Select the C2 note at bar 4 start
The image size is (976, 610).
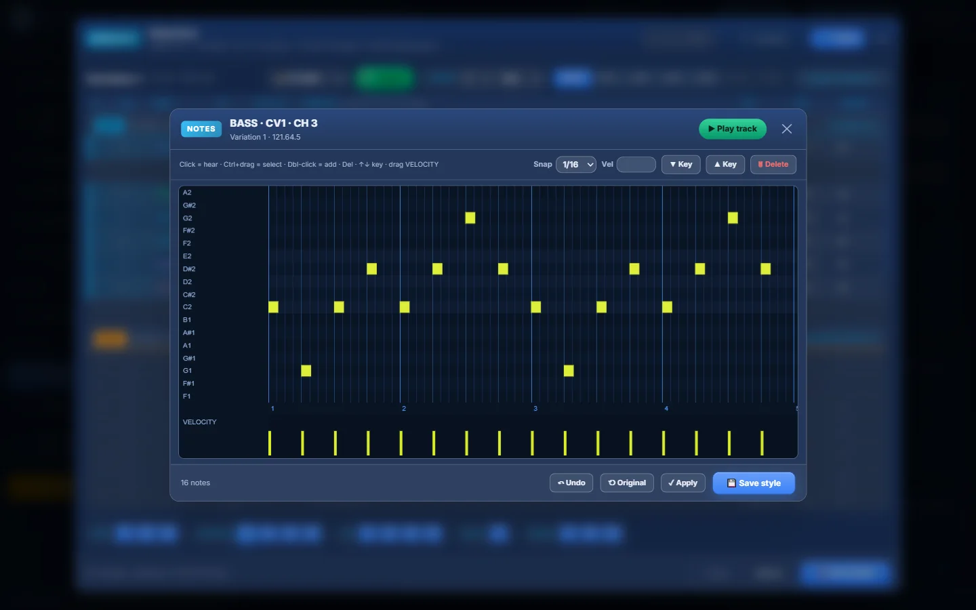pos(668,307)
